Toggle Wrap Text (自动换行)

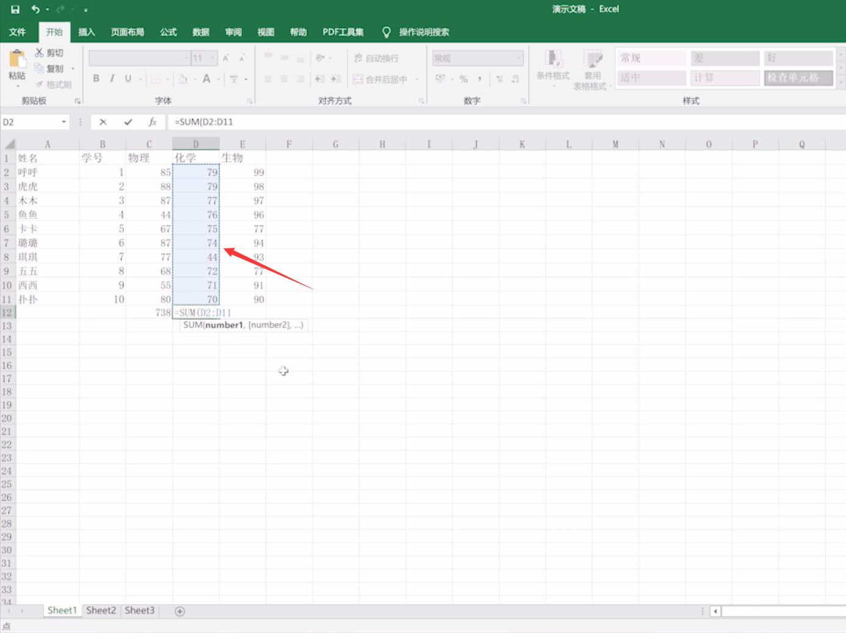pos(376,58)
